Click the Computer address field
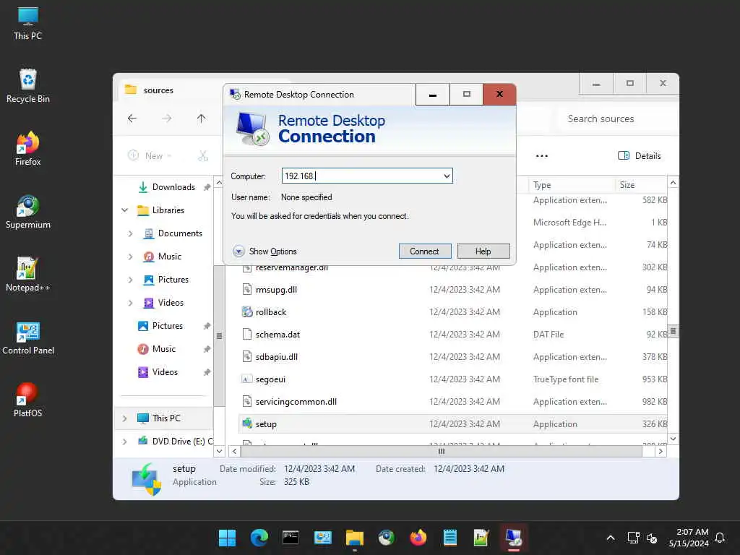 pyautogui.click(x=361, y=176)
